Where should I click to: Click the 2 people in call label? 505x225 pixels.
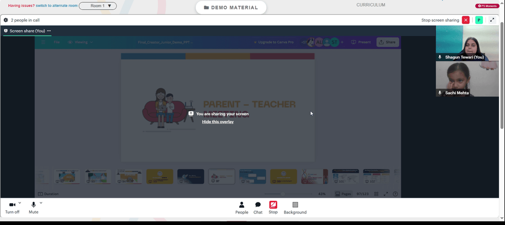point(25,20)
